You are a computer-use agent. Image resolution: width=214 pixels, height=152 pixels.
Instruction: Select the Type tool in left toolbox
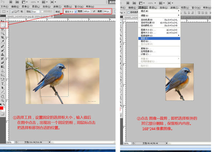(3, 84)
